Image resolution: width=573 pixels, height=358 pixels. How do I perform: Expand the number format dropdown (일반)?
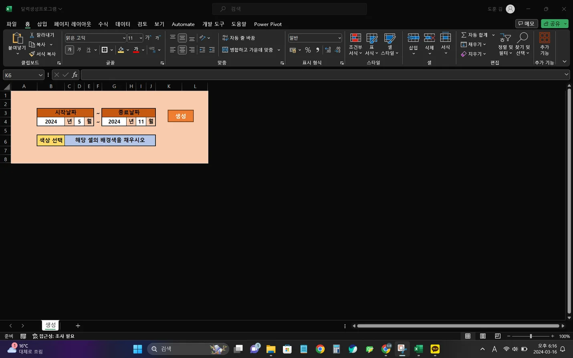coord(339,38)
